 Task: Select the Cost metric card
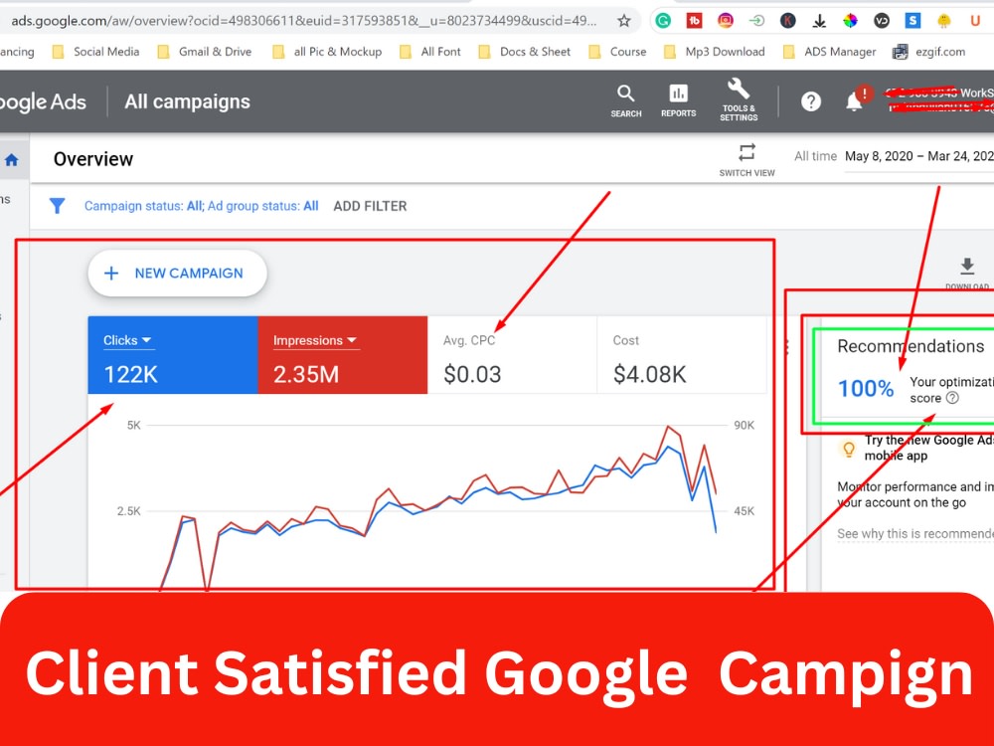[682, 355]
